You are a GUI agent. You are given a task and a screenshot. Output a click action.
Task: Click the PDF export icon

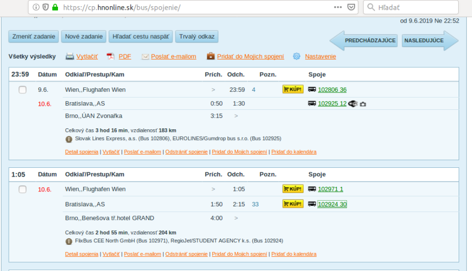pyautogui.click(x=110, y=56)
